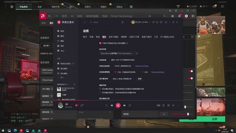The width and height of the screenshot is (236, 133).
Task: Open 推荐 in NetEase sidebar
Action: pyautogui.click(x=61, y=31)
